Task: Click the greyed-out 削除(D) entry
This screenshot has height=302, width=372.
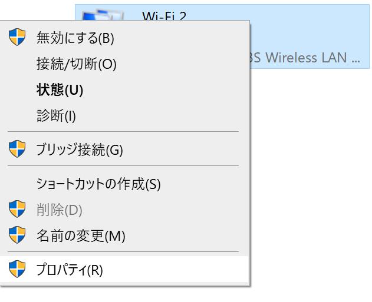Action: pyautogui.click(x=60, y=210)
